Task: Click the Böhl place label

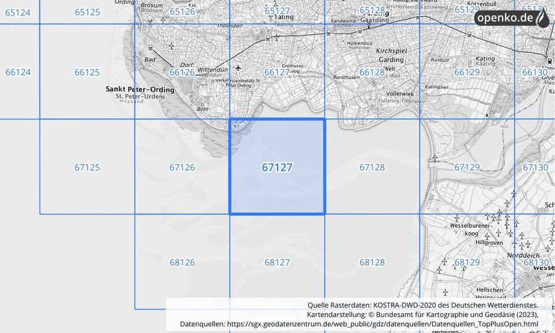Action: click(x=202, y=109)
